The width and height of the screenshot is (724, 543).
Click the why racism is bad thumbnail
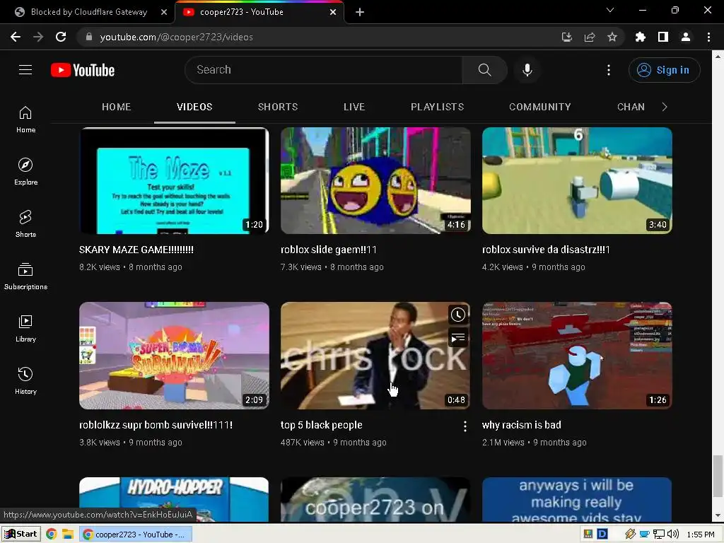[577, 356]
